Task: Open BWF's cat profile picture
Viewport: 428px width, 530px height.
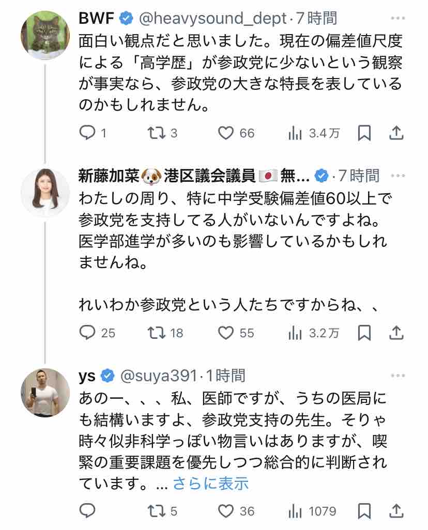Action: coord(45,35)
